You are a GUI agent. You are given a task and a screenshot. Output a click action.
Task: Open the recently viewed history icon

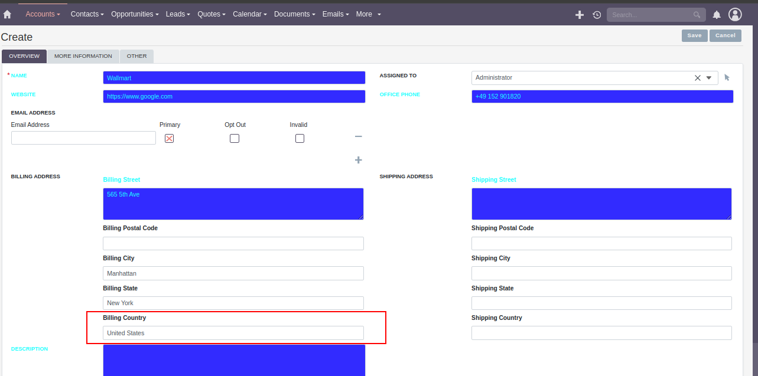click(597, 15)
